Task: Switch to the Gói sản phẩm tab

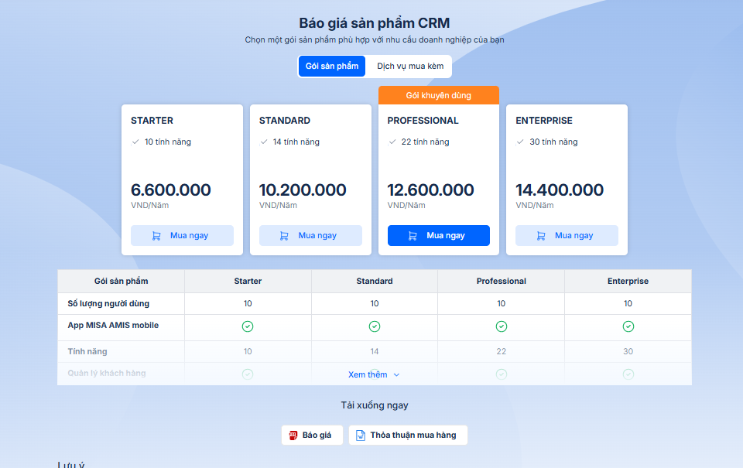Action: coord(332,67)
